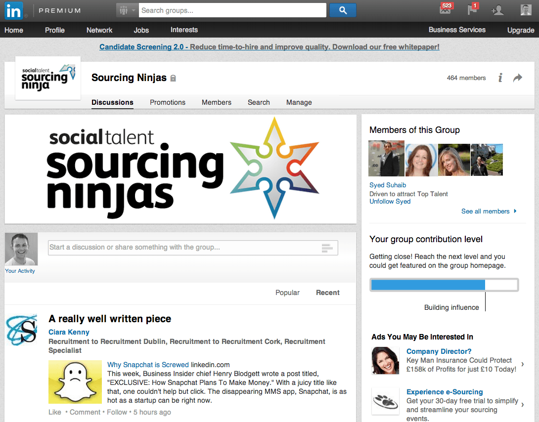Click the Search groups input field
This screenshot has width=539, height=422.
pyautogui.click(x=232, y=10)
